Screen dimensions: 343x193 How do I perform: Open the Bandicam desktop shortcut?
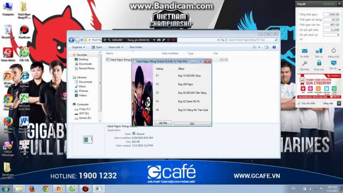pyautogui.click(x=24, y=32)
